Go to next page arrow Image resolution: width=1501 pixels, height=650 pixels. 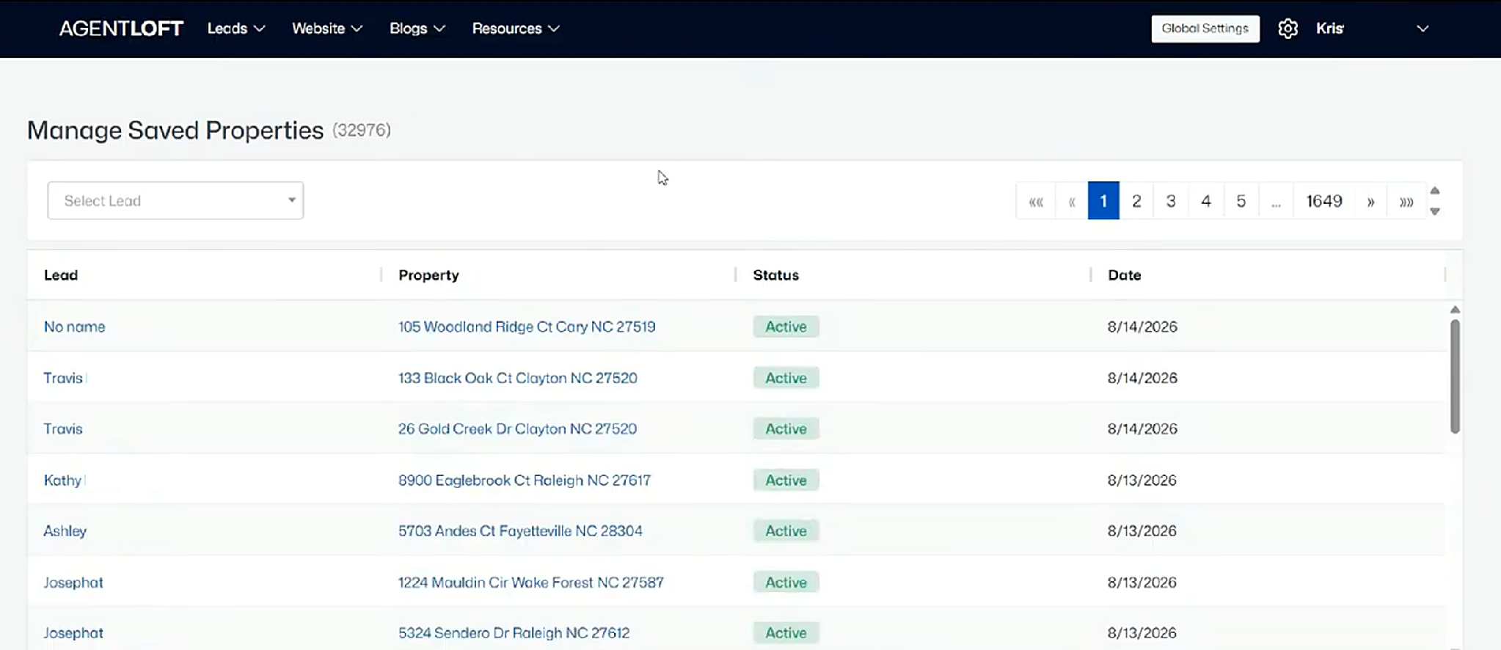click(1370, 201)
